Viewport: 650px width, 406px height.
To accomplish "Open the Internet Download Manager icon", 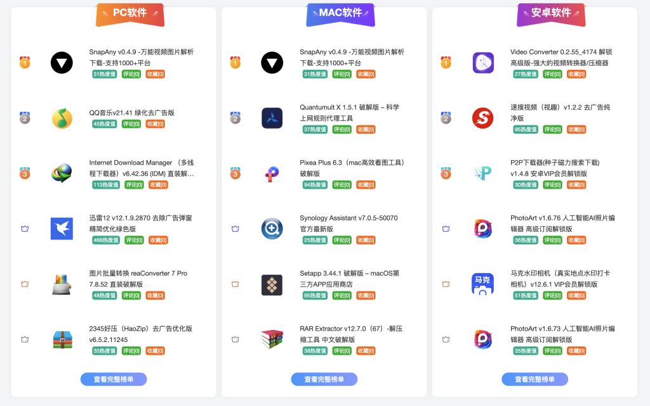I will click(x=62, y=174).
